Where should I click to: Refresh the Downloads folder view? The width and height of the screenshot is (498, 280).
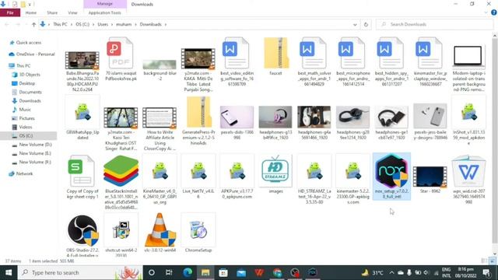[x=366, y=24]
